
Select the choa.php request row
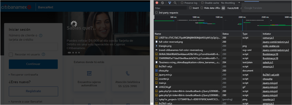pyautogui.click(x=223, y=71)
